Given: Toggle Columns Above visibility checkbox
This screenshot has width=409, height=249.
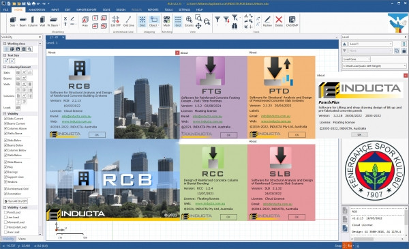Looking at the screenshot, I should pos(5,128).
